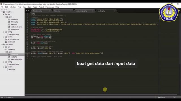Collapse the api folder arrow under rest_blog
This screenshot has height=101, width=181.
pos(4,14)
